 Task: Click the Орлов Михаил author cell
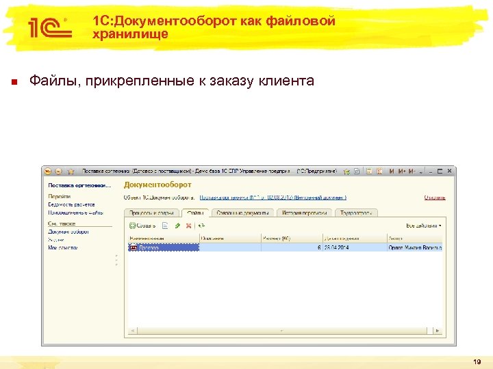415,247
